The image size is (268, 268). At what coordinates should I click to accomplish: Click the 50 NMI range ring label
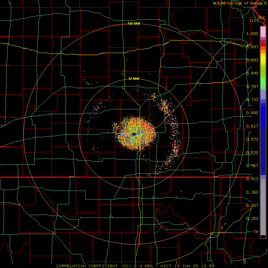tap(134, 79)
